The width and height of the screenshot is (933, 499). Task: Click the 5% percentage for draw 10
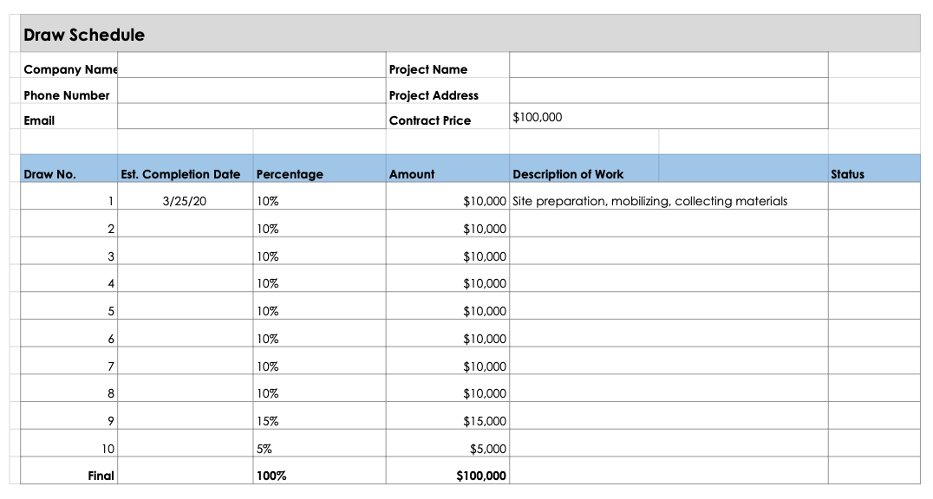pyautogui.click(x=264, y=449)
